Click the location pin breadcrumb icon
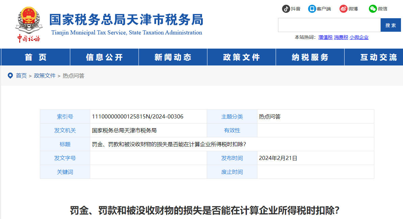Viewport: 403px width, 219px height. point(10,76)
